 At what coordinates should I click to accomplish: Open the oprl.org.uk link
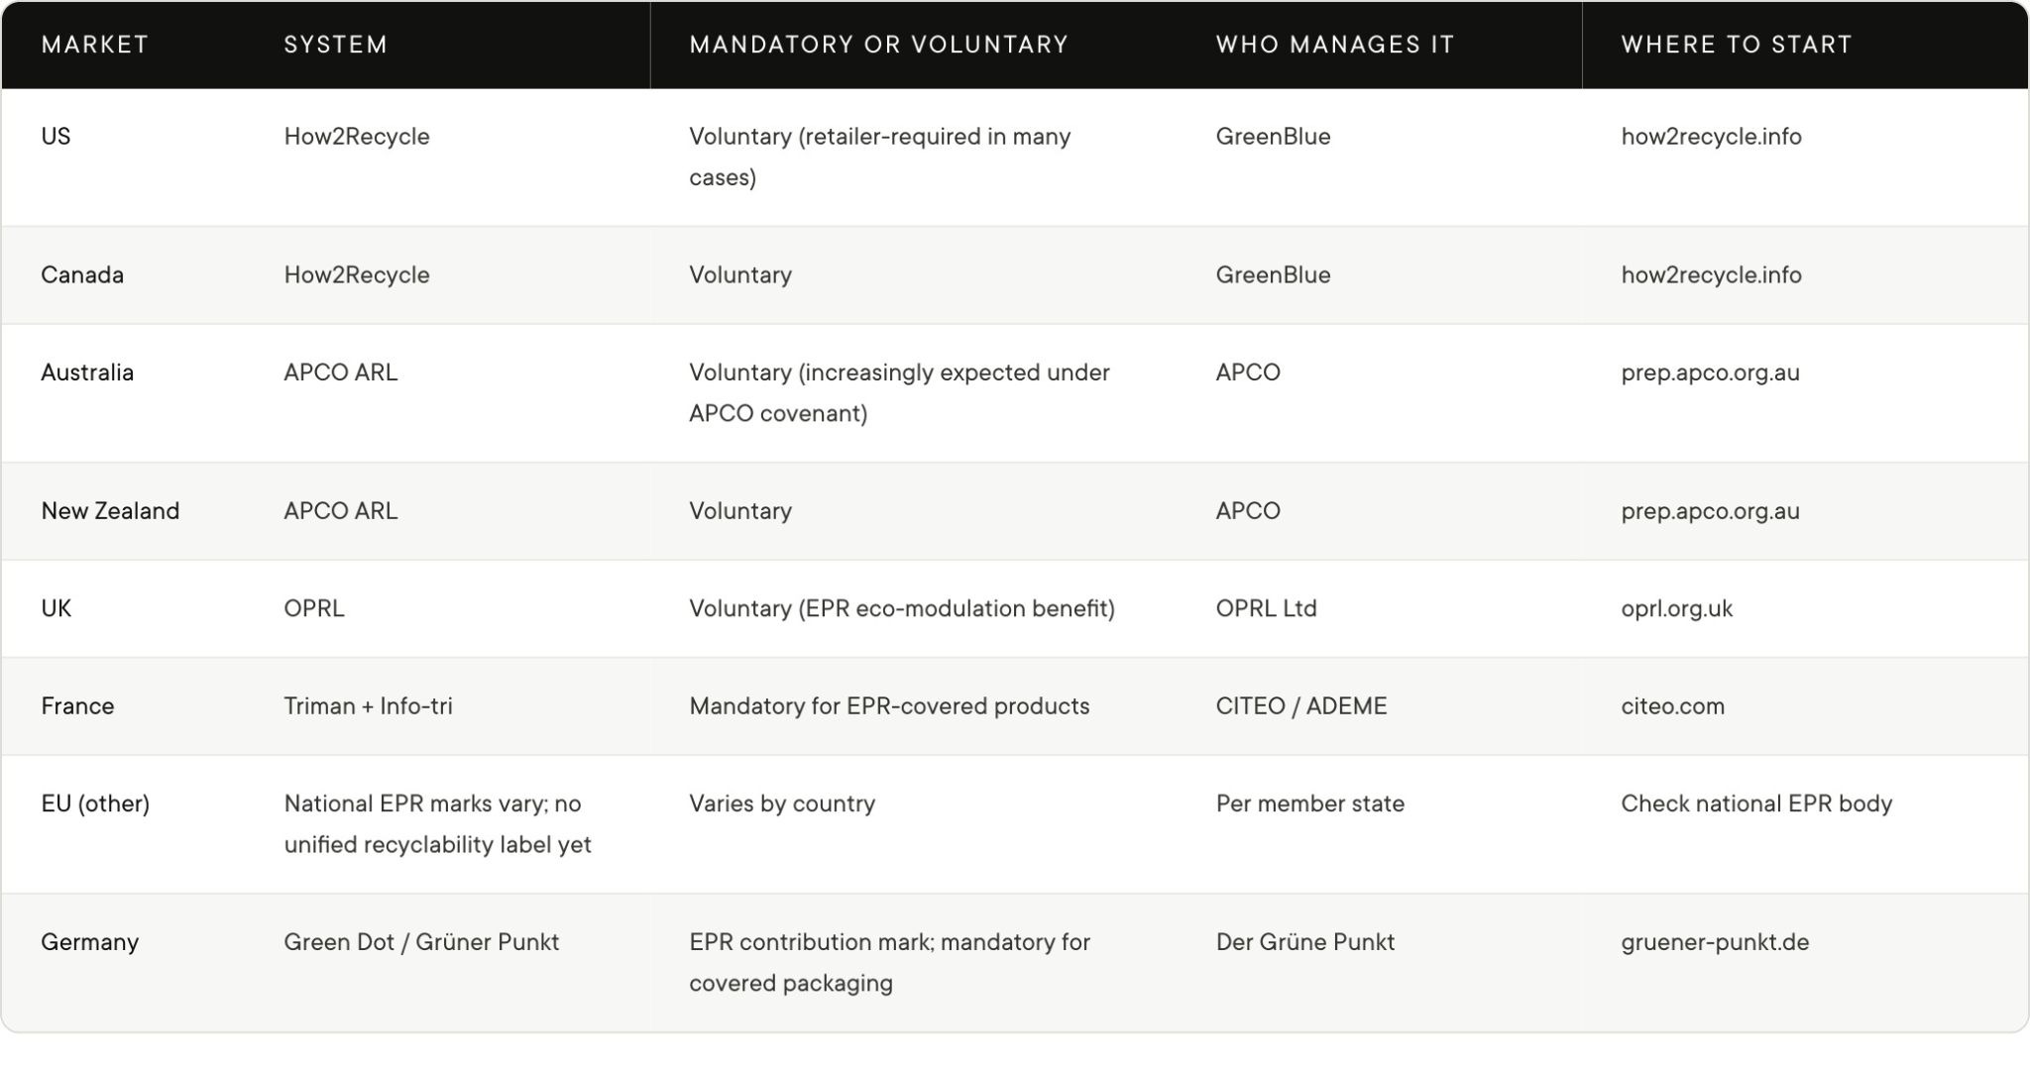pos(1677,609)
